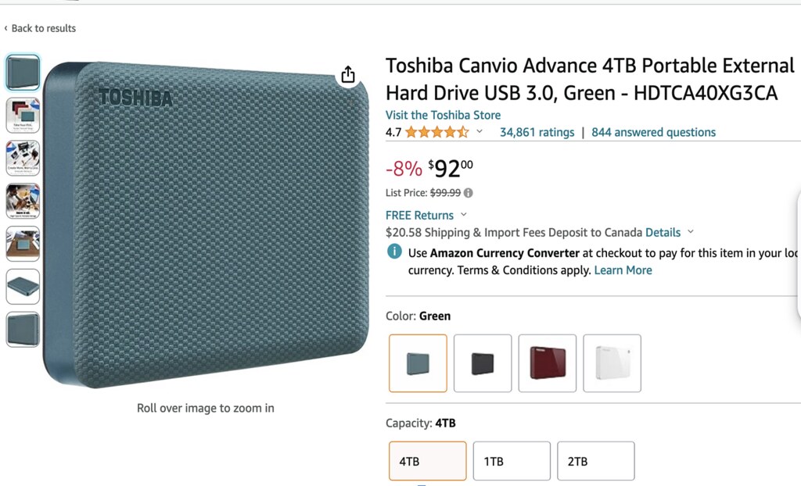Click the blue currency converter info icon
801x486 pixels.
(395, 252)
